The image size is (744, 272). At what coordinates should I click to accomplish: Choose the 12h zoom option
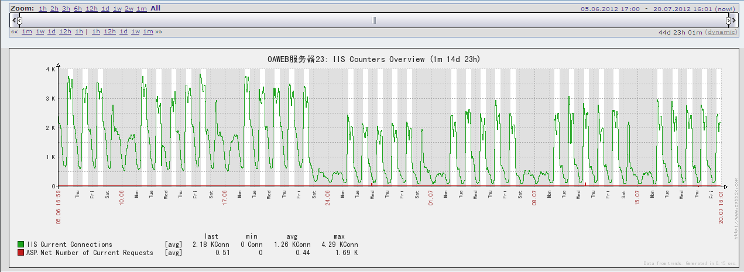[91, 9]
